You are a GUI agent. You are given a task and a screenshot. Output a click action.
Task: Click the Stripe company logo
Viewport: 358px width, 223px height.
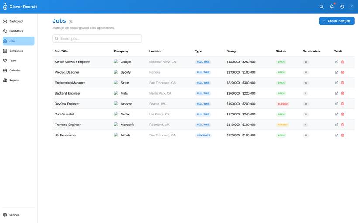click(116, 82)
